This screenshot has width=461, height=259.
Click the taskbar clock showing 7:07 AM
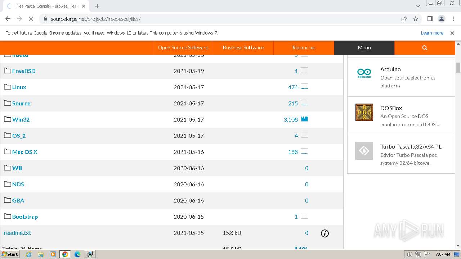tap(443, 254)
